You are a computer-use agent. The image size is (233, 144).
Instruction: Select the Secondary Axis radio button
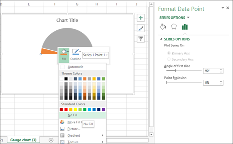pyautogui.click(x=169, y=59)
